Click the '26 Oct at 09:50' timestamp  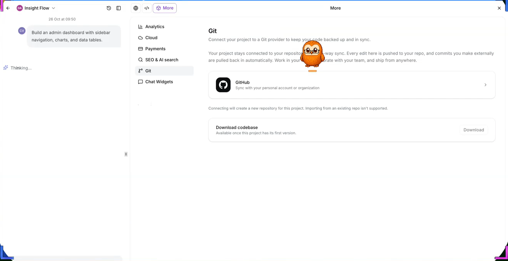62,19
